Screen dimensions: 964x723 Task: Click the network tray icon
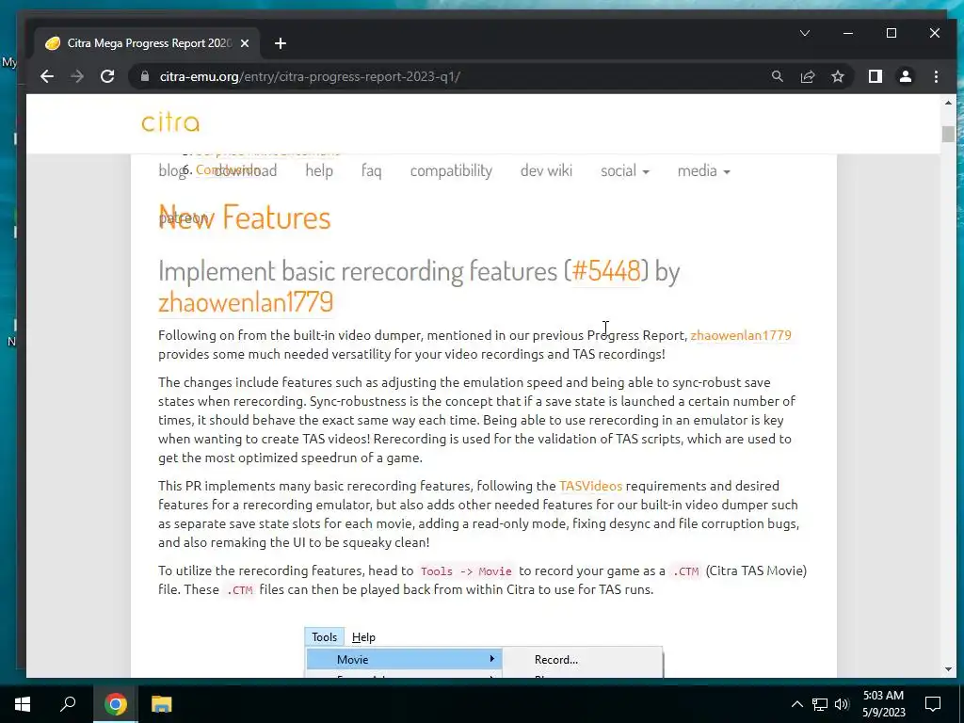820,704
